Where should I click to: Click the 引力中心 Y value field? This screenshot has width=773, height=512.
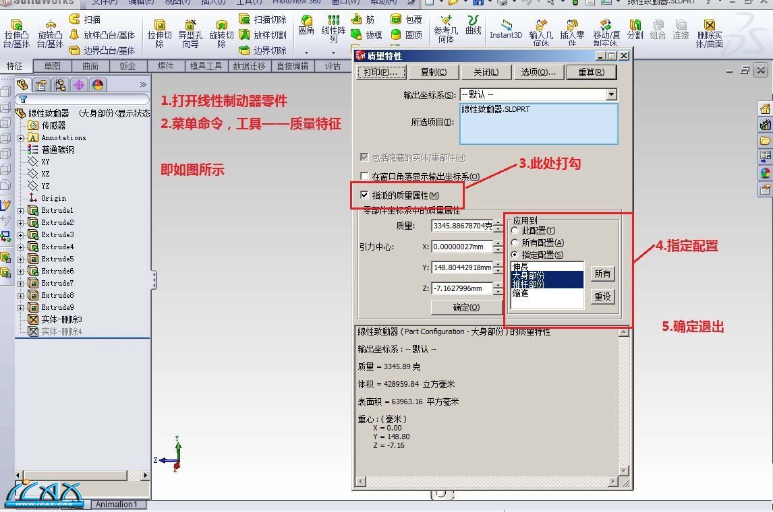(x=463, y=267)
